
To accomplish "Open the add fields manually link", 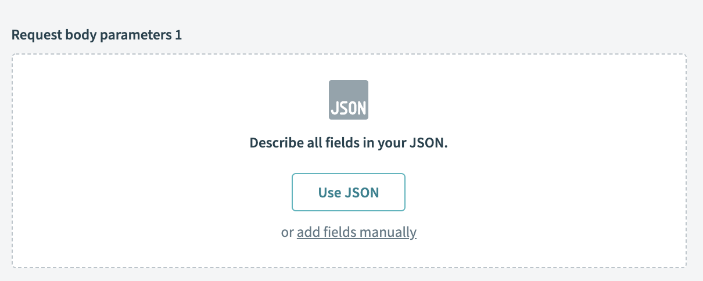I will 356,232.
